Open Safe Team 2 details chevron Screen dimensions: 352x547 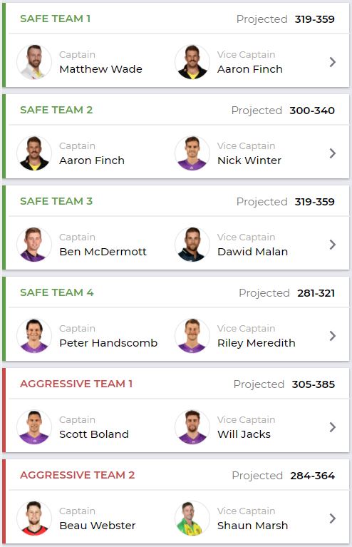333,153
